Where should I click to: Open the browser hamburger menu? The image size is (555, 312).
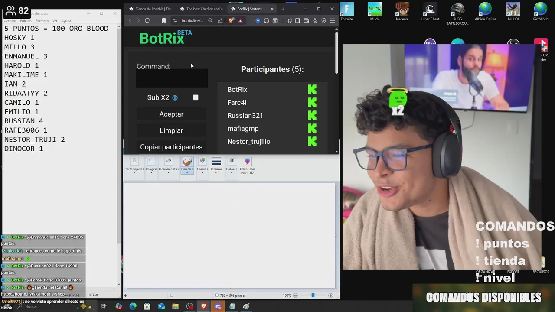point(333,20)
